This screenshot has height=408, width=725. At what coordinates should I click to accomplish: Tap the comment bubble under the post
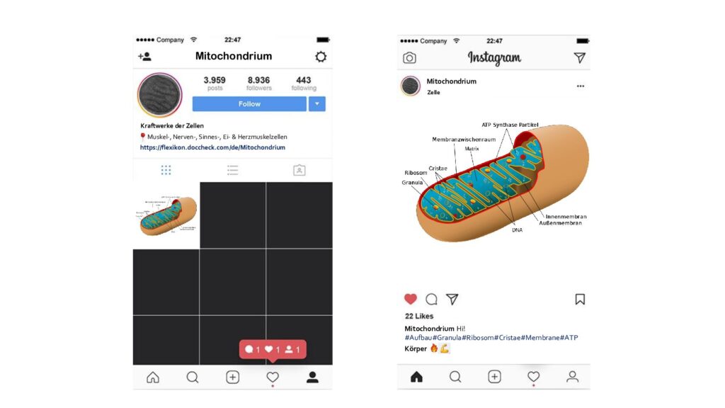click(431, 300)
